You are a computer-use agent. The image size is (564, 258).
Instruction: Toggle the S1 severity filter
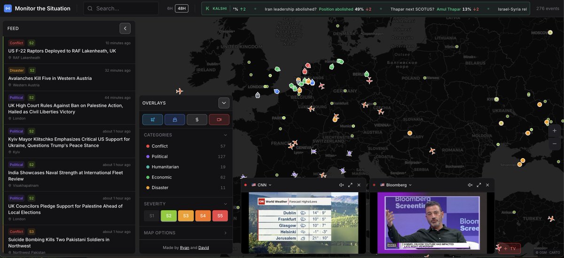pos(151,216)
